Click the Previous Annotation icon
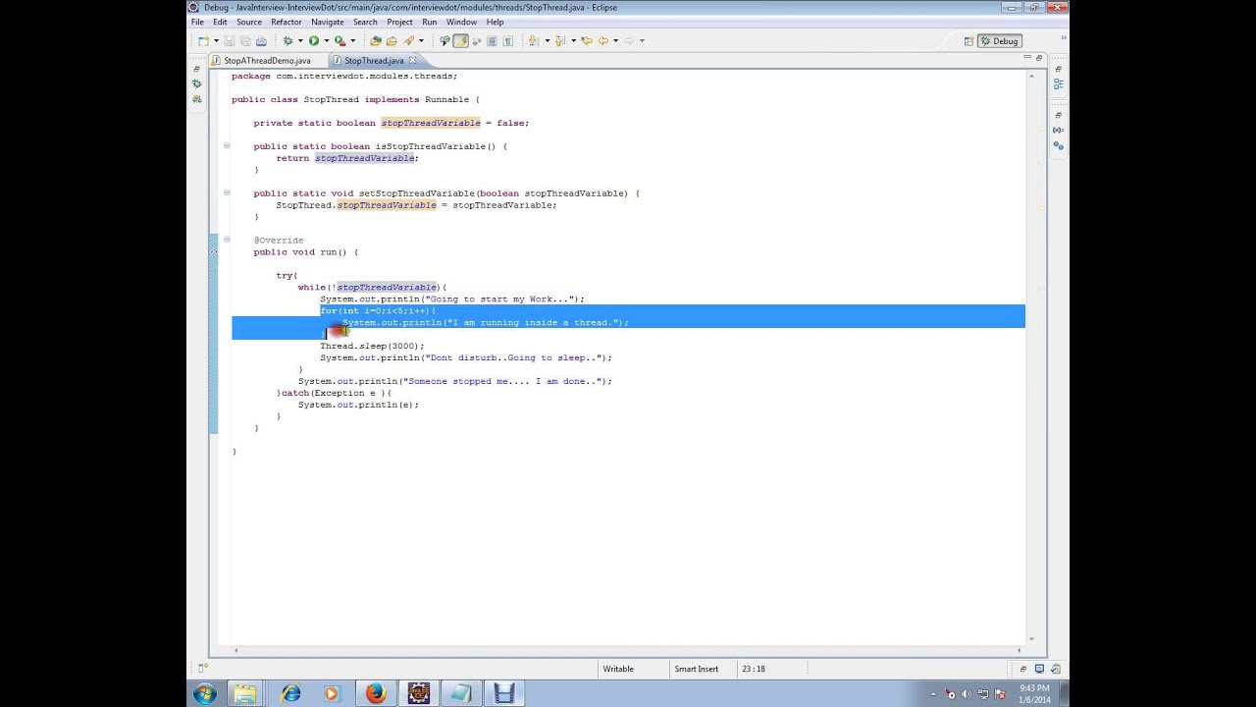The image size is (1256, 707). pos(560,40)
